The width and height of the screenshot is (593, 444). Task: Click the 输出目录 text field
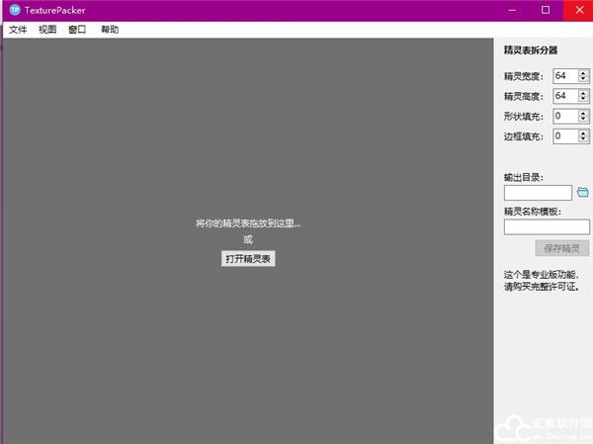pyautogui.click(x=538, y=193)
